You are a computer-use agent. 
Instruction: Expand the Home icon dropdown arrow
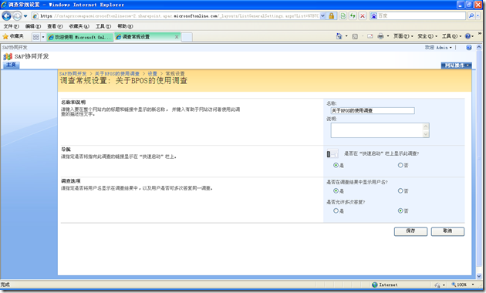pos(346,36)
